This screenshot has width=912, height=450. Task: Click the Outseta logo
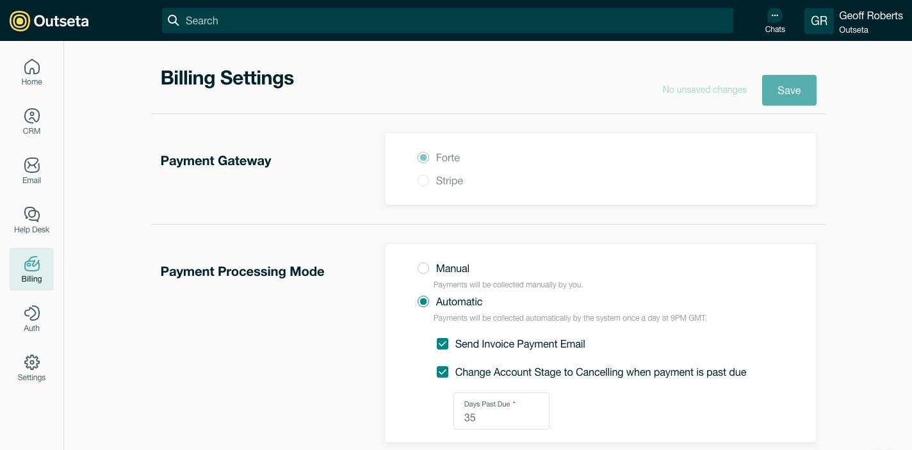[49, 20]
